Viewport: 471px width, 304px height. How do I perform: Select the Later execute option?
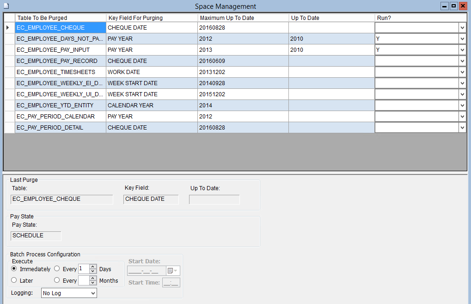coord(14,280)
